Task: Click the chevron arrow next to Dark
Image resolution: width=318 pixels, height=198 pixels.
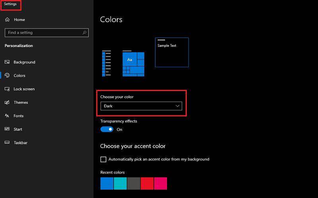Action: tap(177, 106)
